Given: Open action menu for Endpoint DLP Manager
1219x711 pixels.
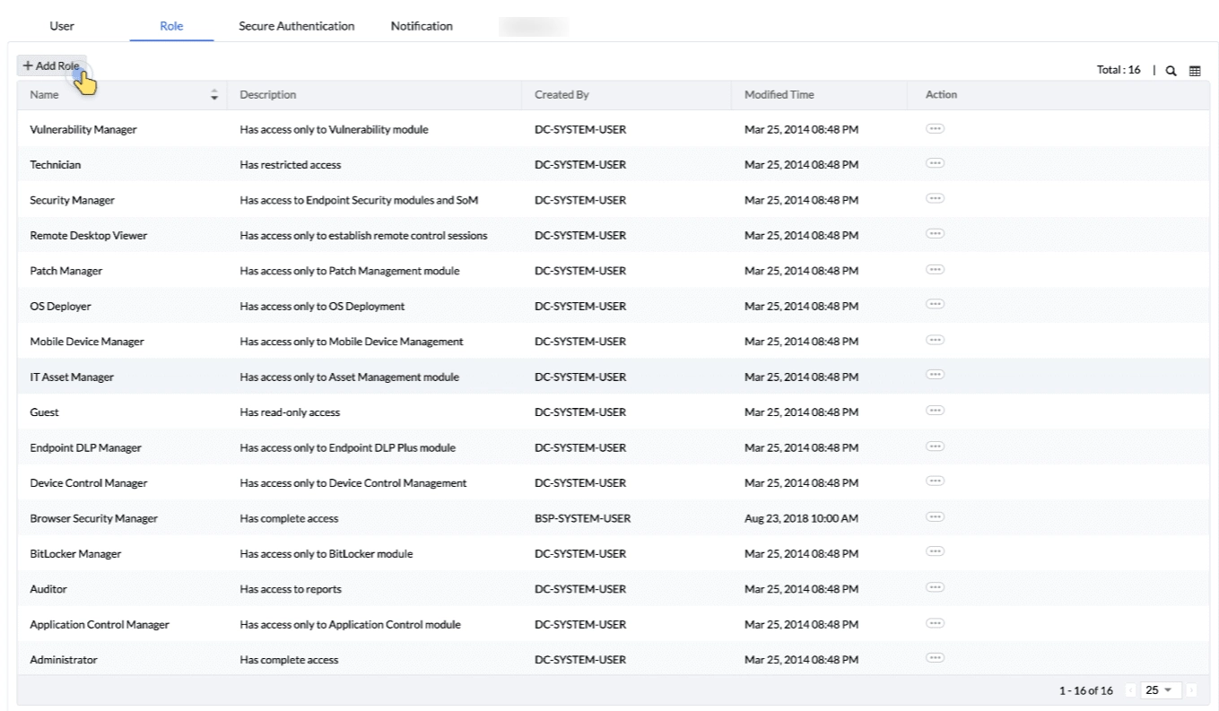Looking at the screenshot, I should tap(936, 447).
